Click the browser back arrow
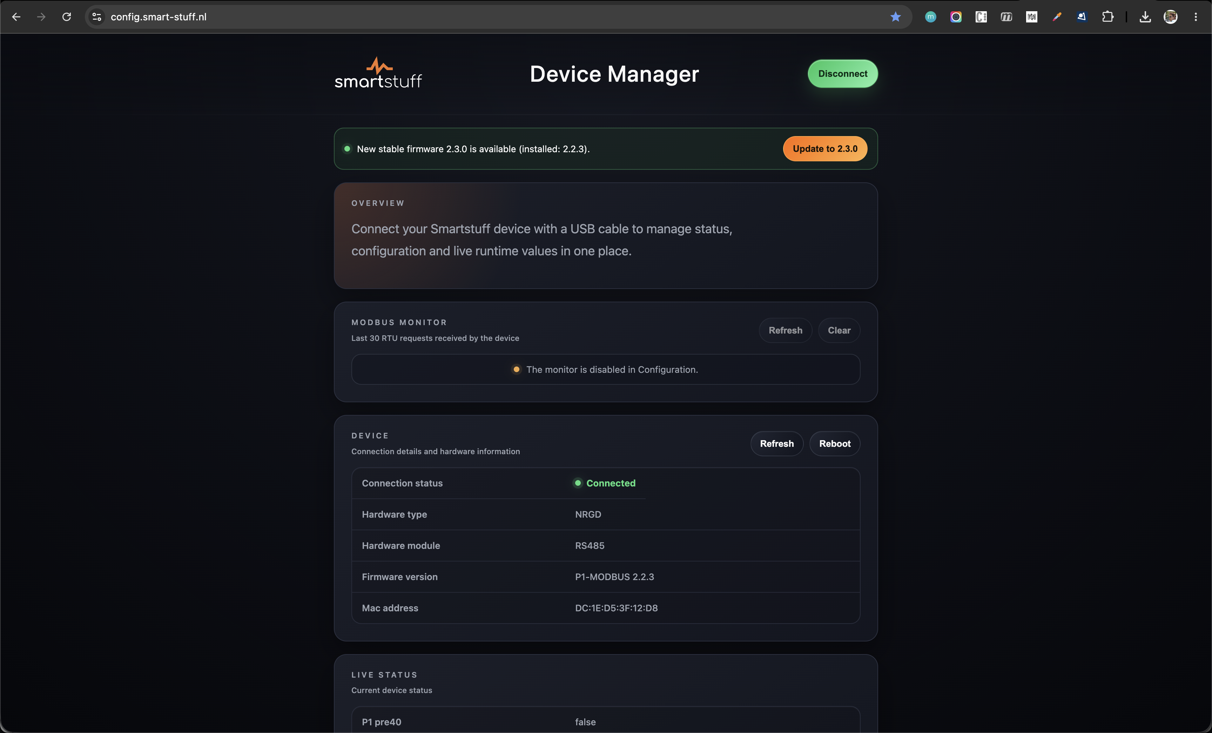1212x733 pixels. pyautogui.click(x=16, y=17)
